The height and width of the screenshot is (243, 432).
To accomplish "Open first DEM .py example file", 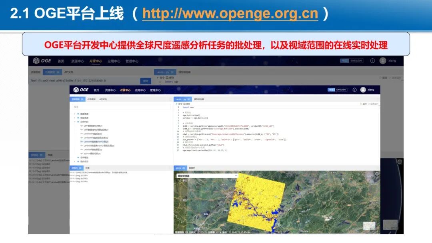I will [x=93, y=126].
